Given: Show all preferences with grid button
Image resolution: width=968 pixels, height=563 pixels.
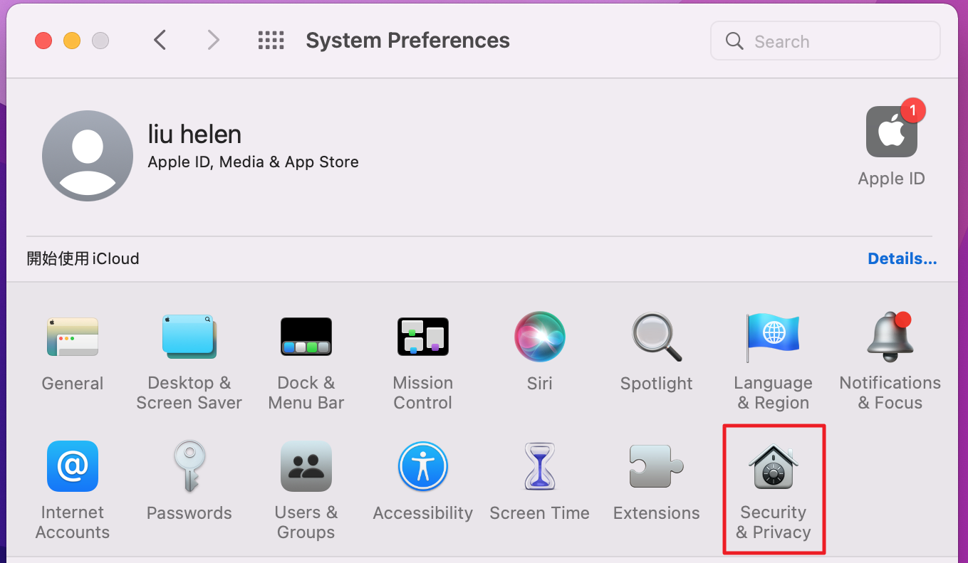Looking at the screenshot, I should (x=271, y=41).
